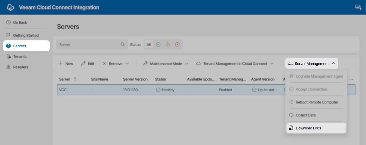Click the Healthy status cell
This screenshot has width=366, height=145.
coord(165,90)
